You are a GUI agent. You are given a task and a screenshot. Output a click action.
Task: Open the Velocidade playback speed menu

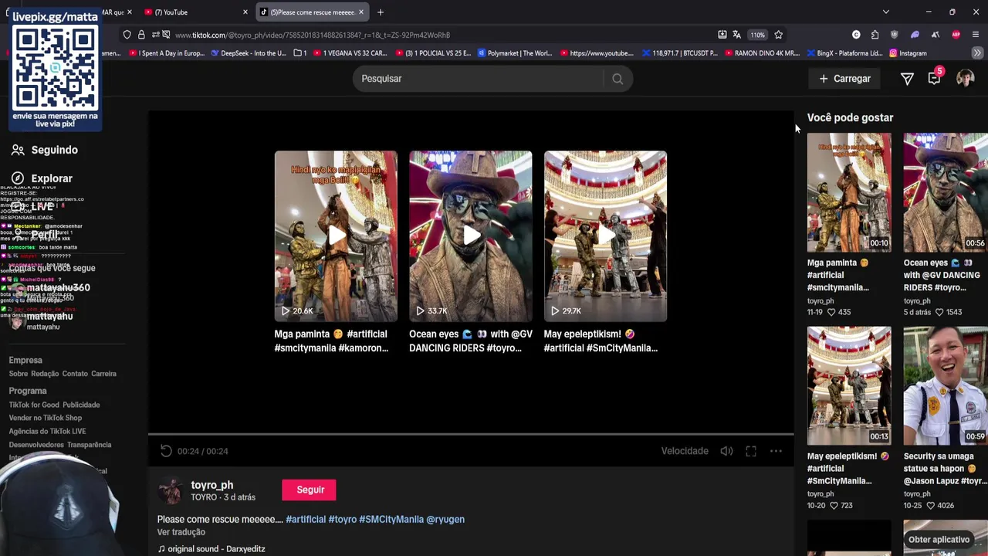[685, 451]
